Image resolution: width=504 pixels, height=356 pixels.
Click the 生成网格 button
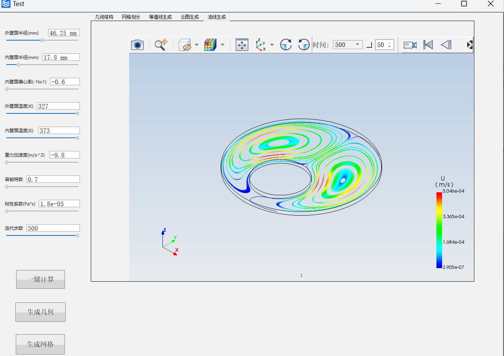pos(41,344)
